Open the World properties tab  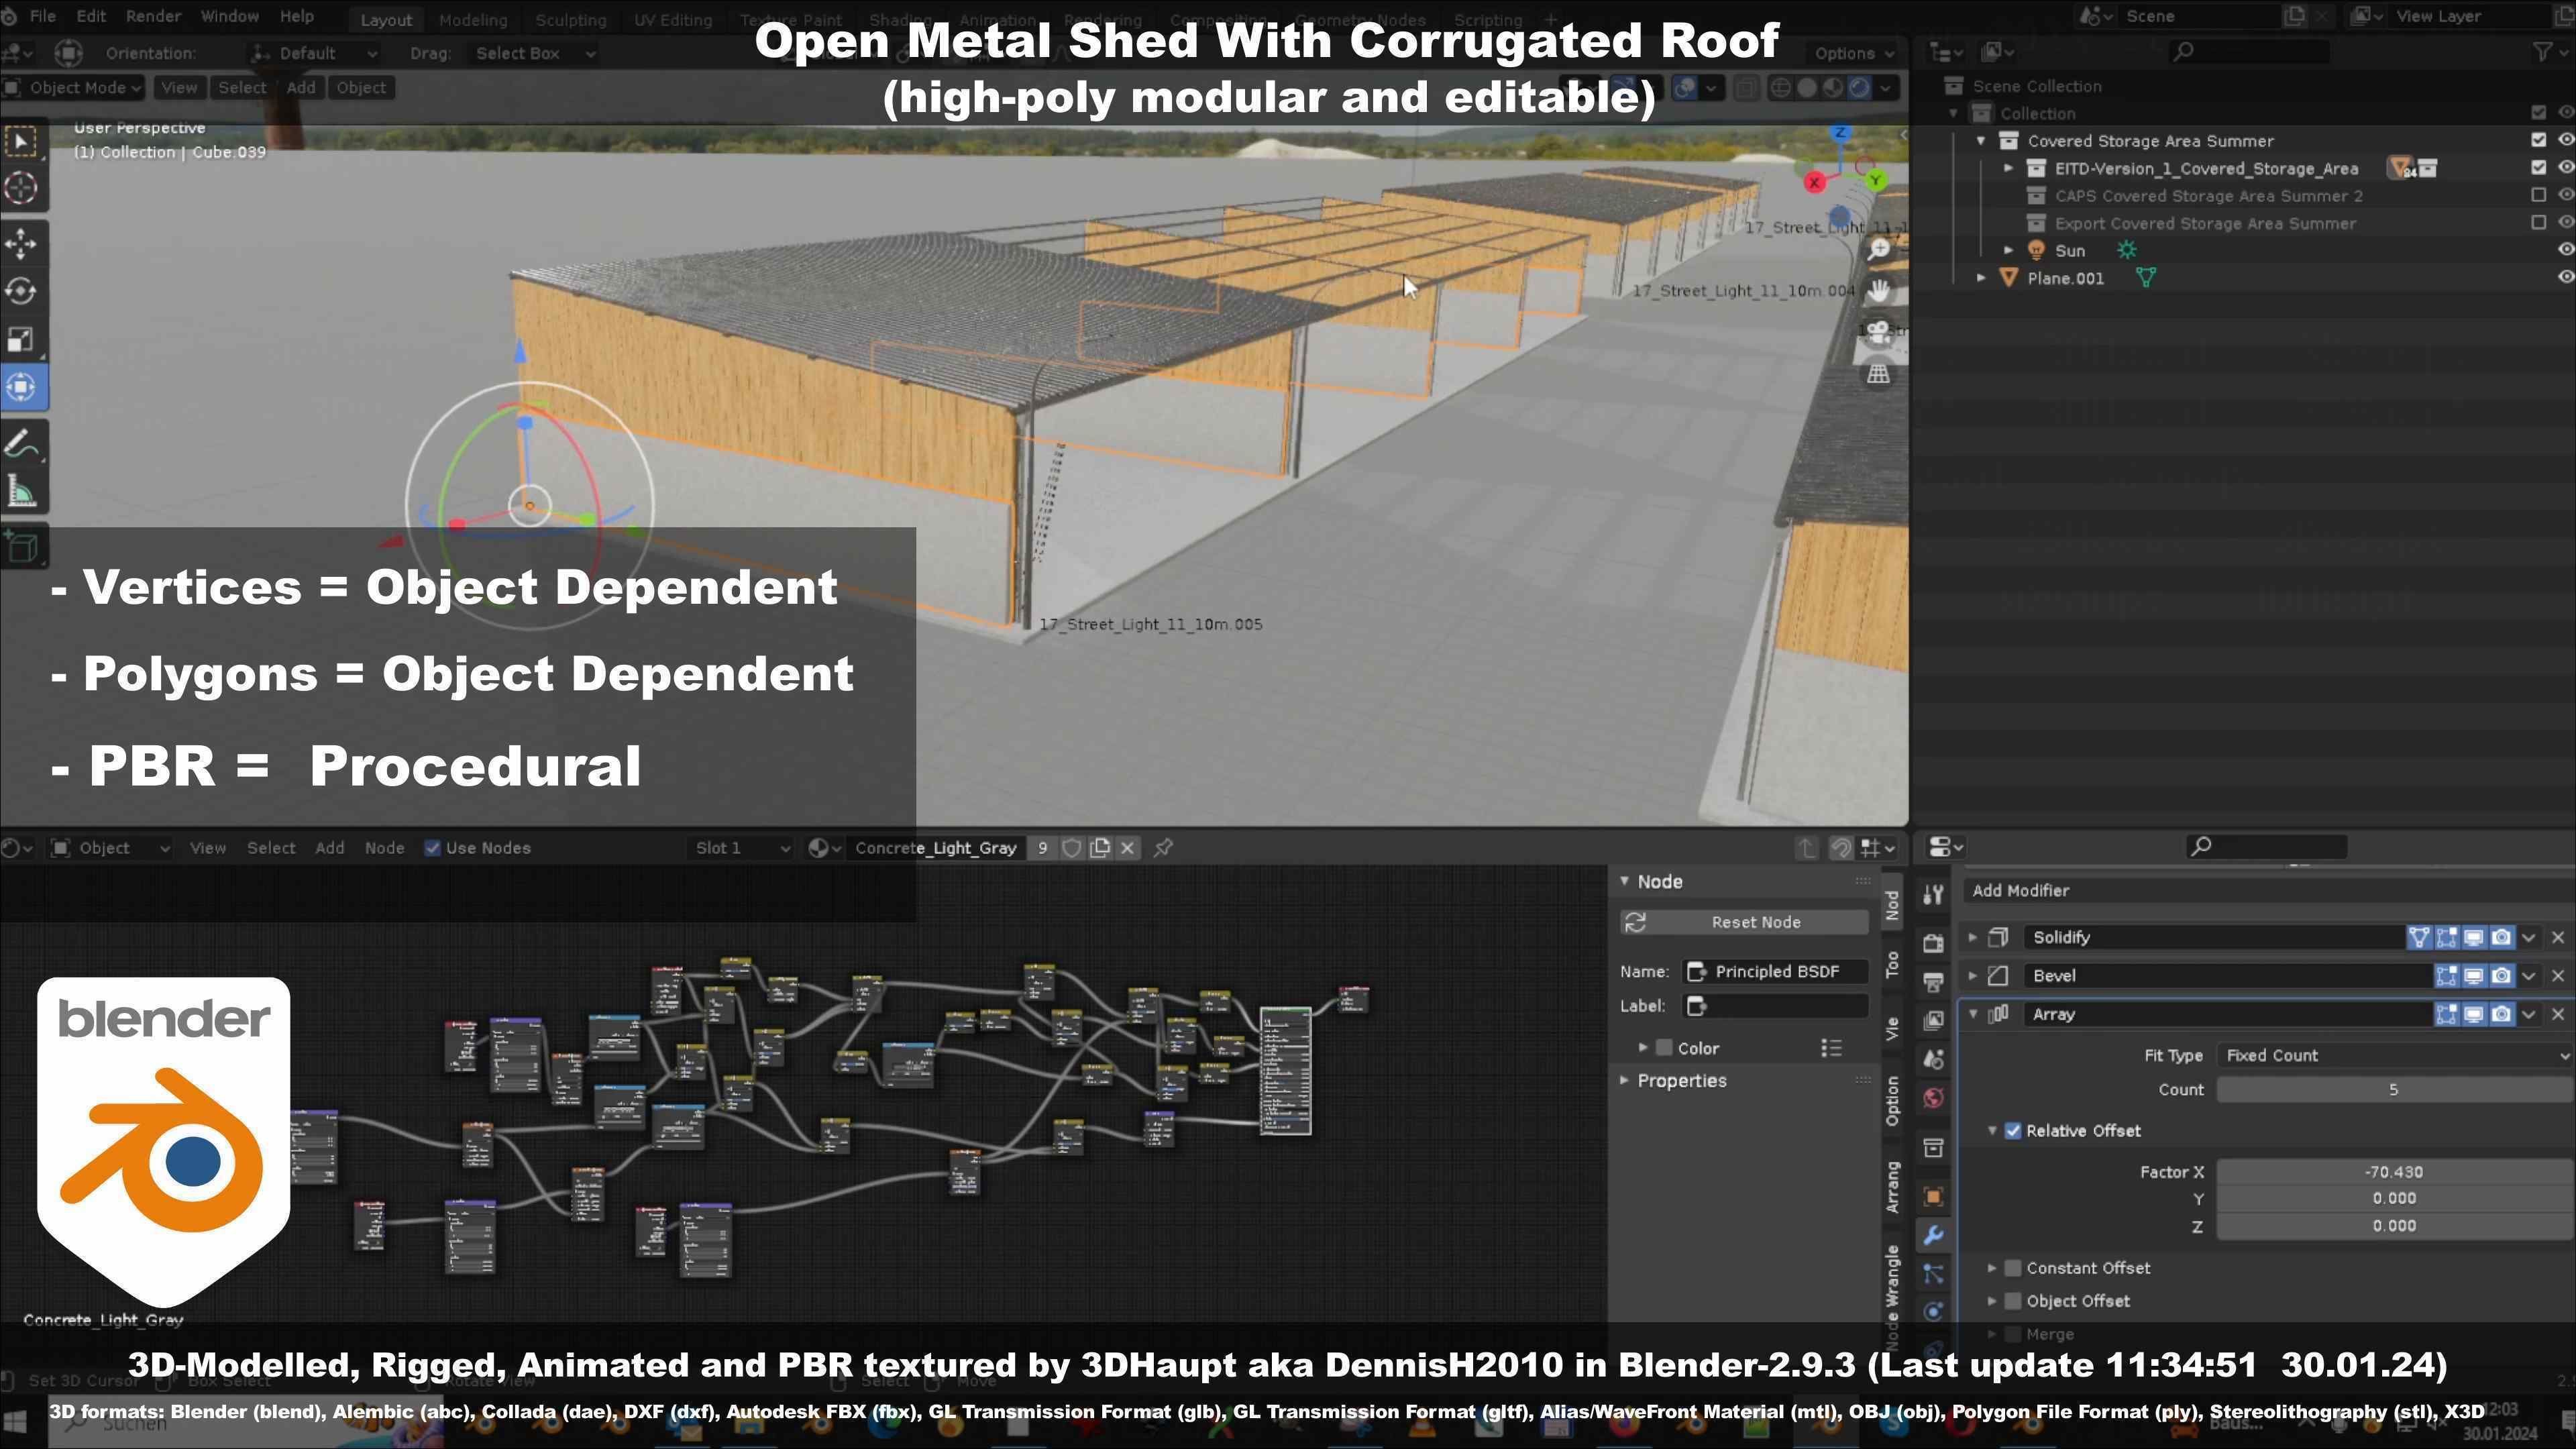(x=1933, y=1098)
